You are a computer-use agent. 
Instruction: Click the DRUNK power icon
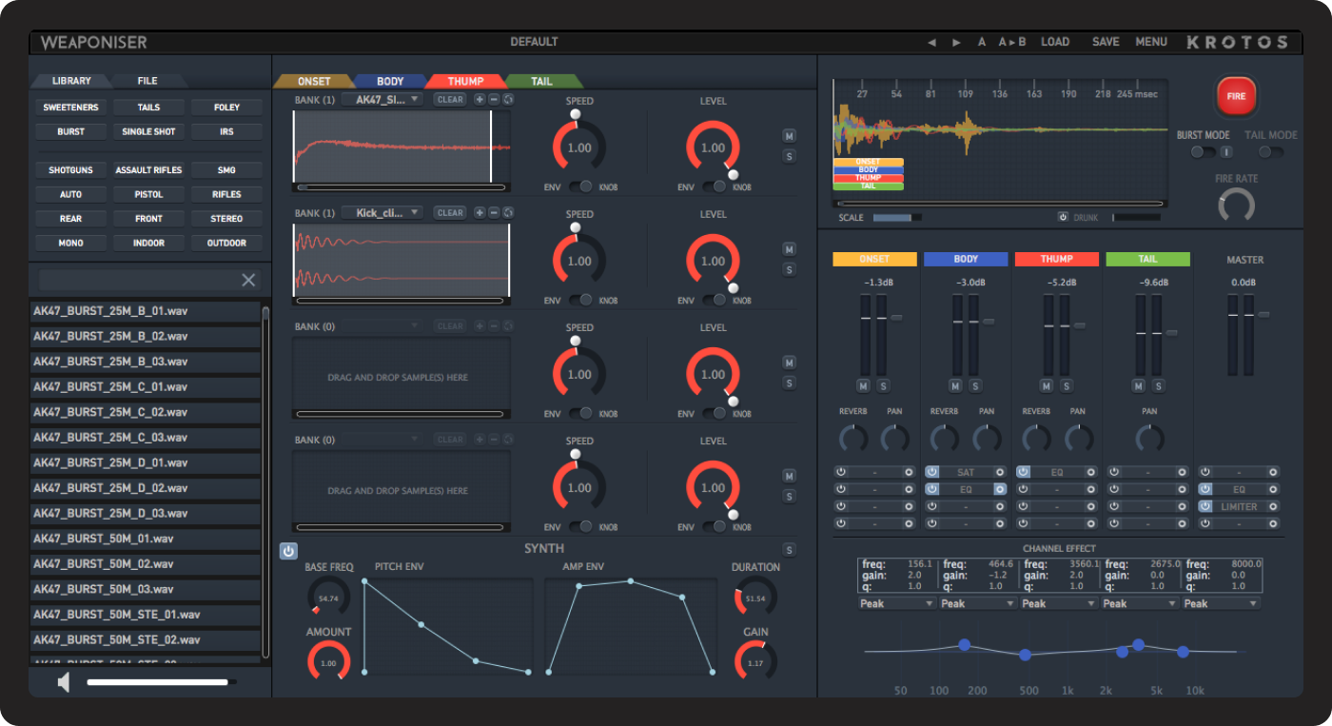coord(1064,217)
